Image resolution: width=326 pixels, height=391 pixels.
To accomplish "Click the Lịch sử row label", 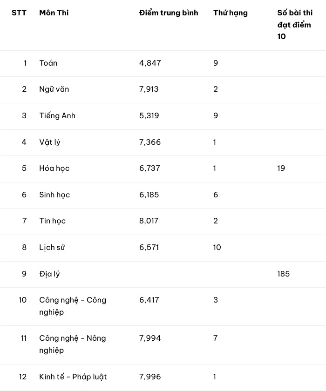I will click(52, 247).
